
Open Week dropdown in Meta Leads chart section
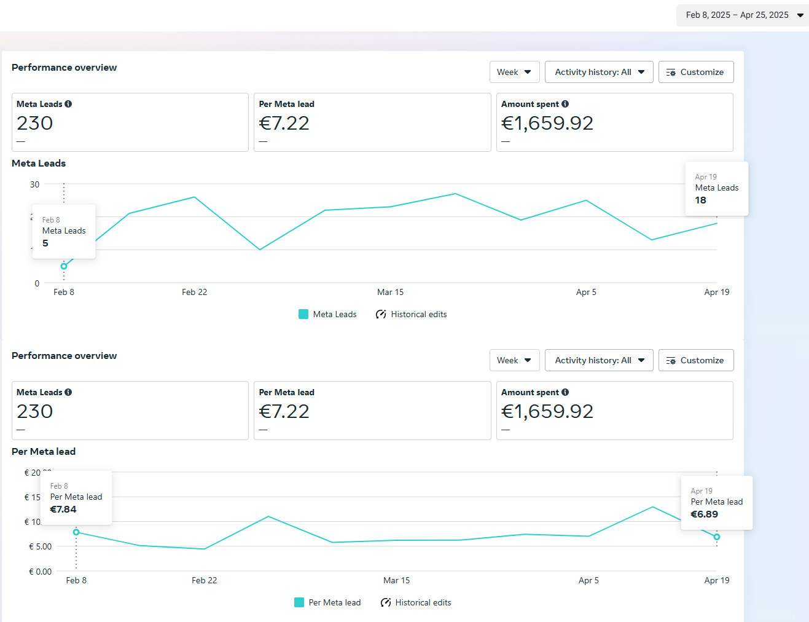click(515, 72)
